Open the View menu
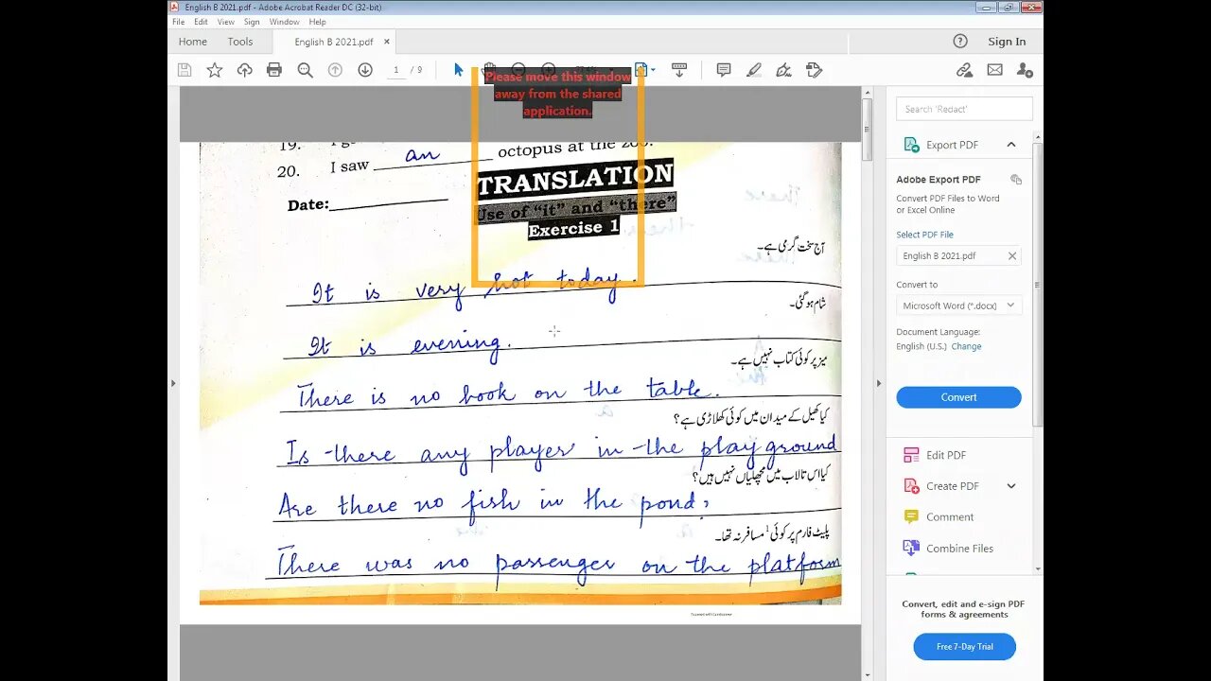1211x681 pixels. (x=226, y=22)
